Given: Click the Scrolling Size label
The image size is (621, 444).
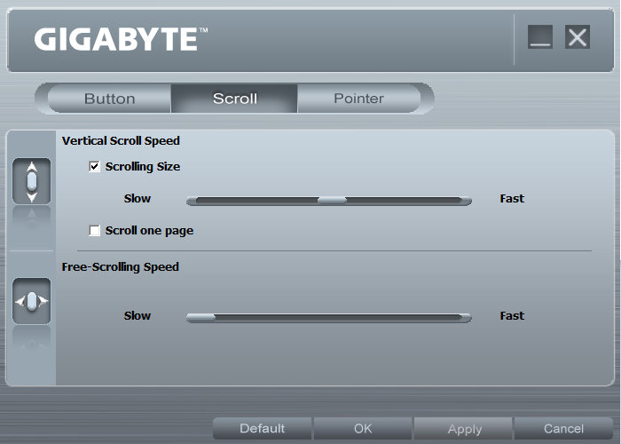Looking at the screenshot, I should [143, 167].
